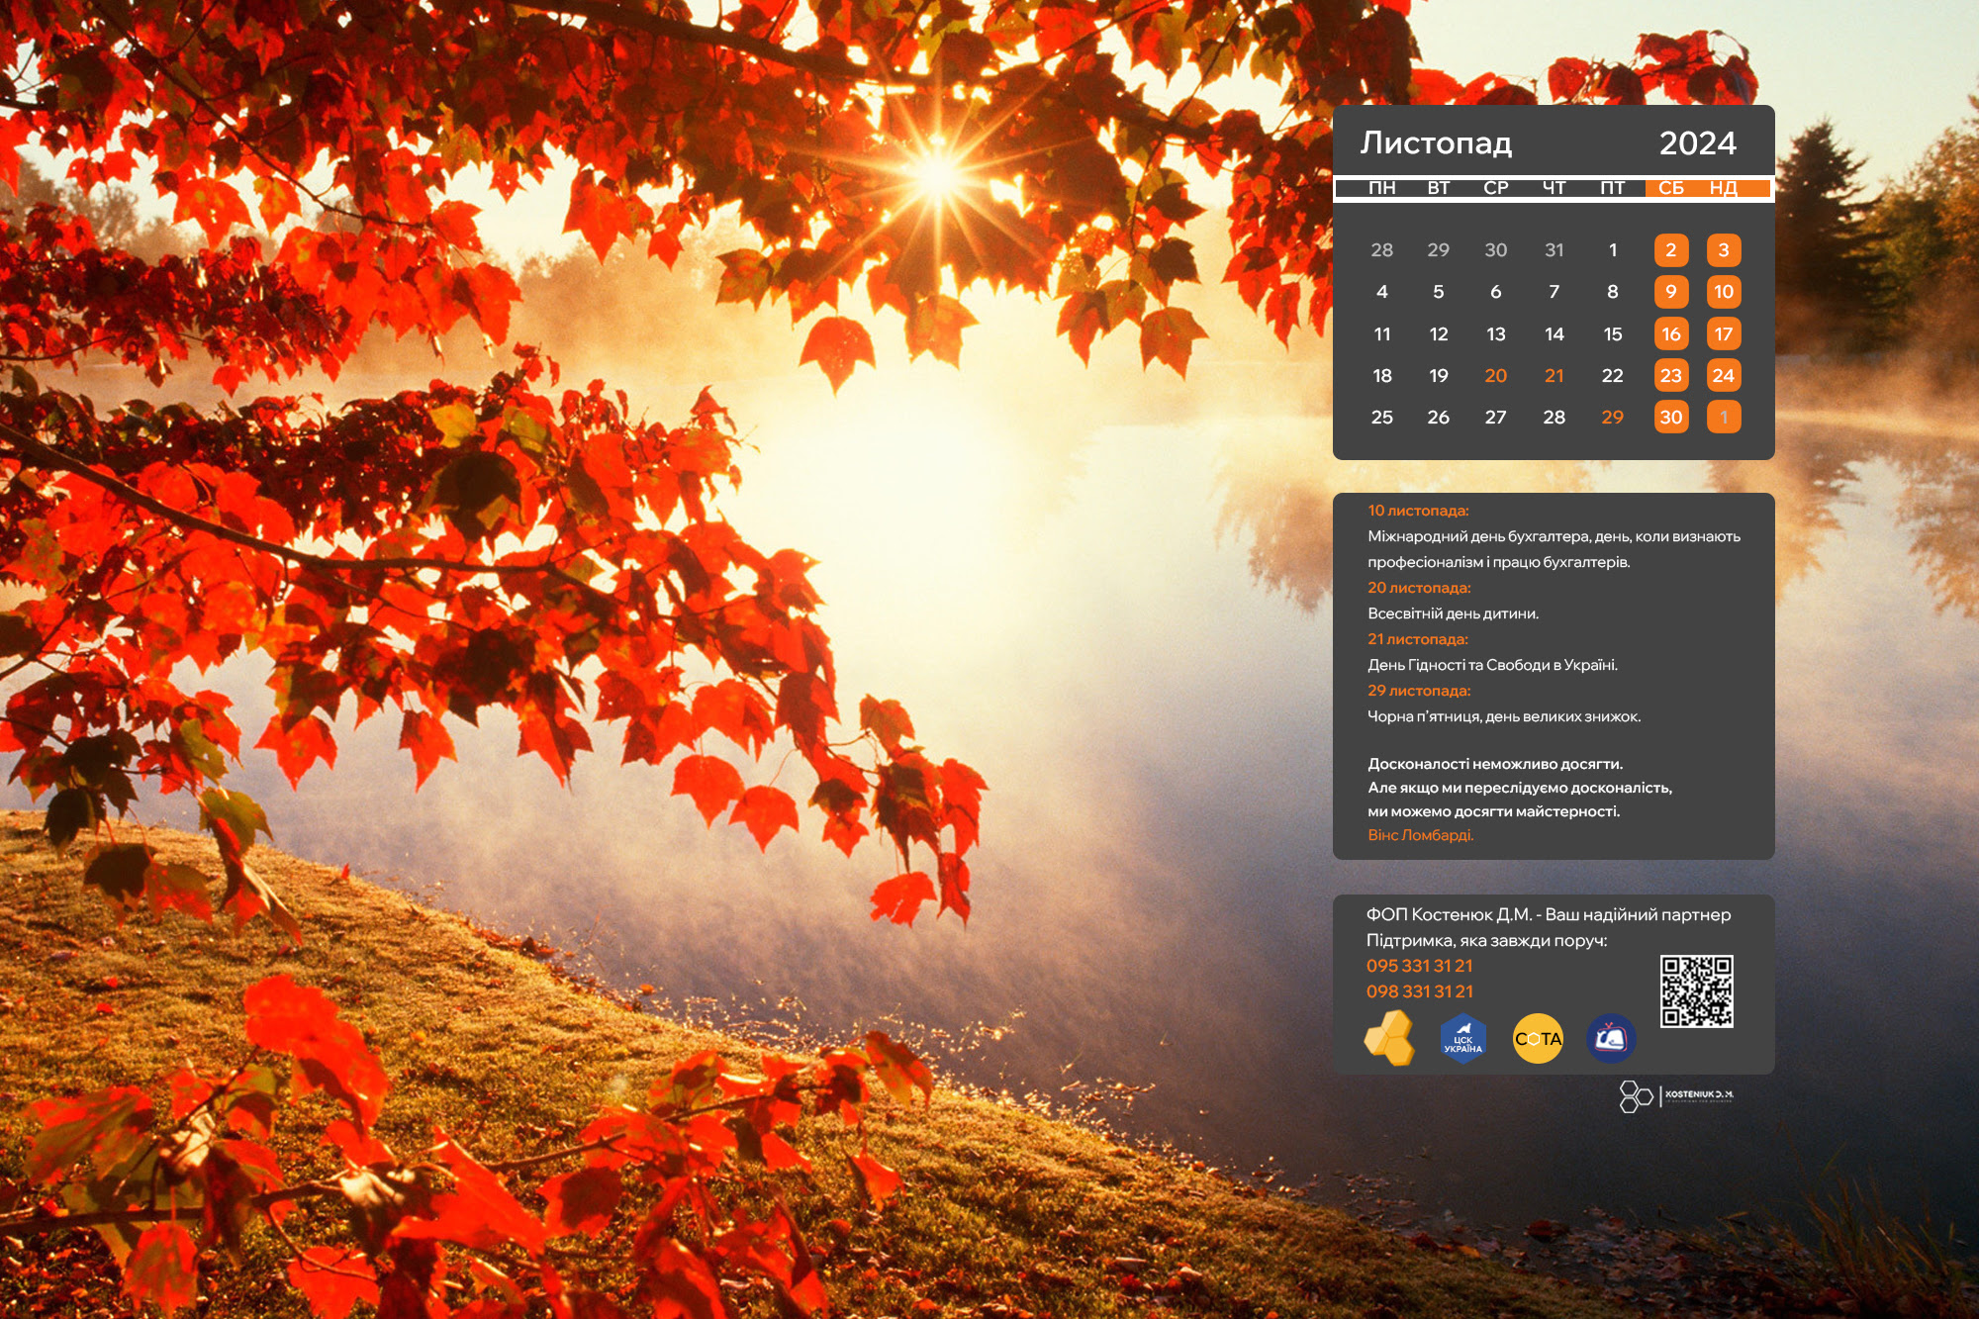Click phone number 095 331 31 21
Screen dimensions: 1979x1319
click(1420, 966)
